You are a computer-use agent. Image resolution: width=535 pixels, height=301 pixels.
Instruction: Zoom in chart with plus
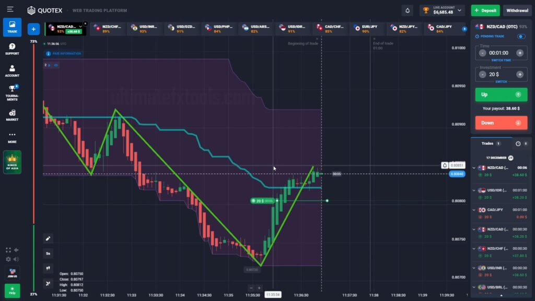coord(259,288)
